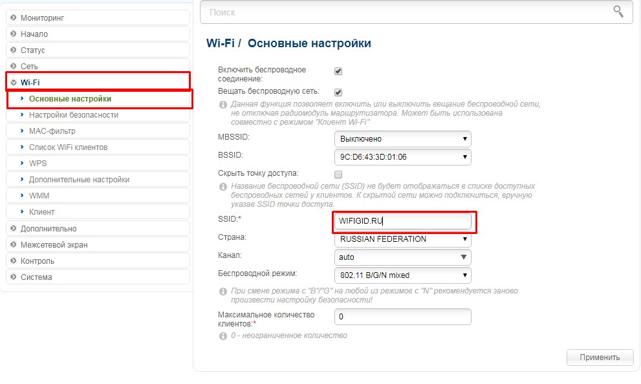Click info icon beside unlimited clients note
641x384 pixels.
point(223,336)
